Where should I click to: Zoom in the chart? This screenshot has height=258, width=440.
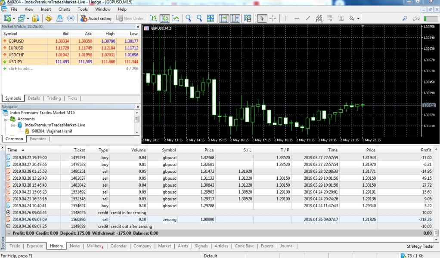pyautogui.click(x=188, y=18)
